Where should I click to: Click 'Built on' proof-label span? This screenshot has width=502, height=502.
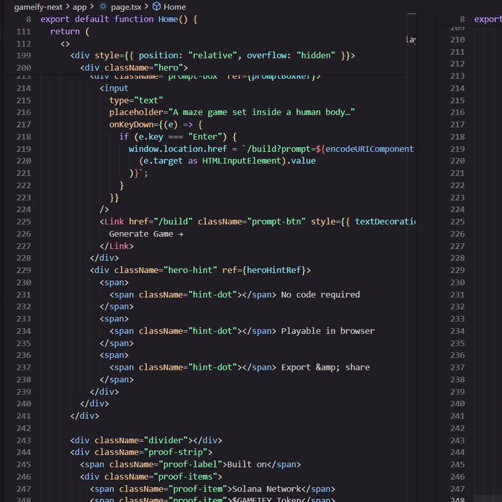190,465
